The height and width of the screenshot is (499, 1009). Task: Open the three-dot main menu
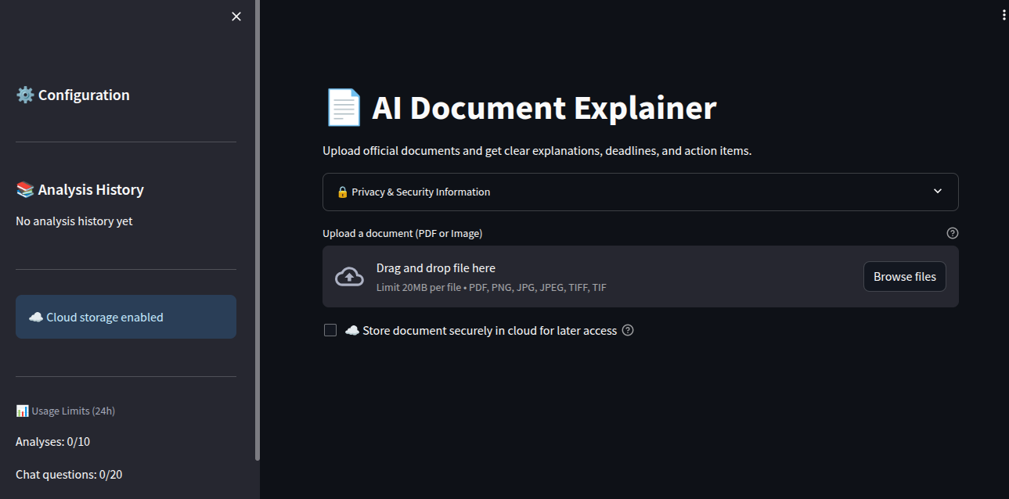coord(1004,15)
